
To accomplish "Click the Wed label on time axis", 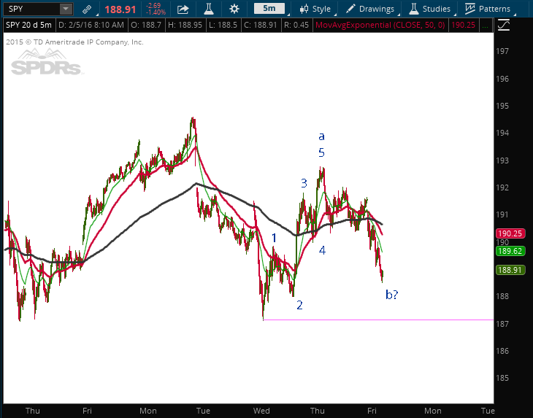I will (x=261, y=411).
